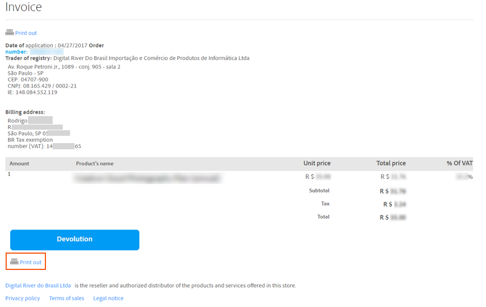Open the Privacy policy link
Screen dimensions: 486x307
coord(22,299)
